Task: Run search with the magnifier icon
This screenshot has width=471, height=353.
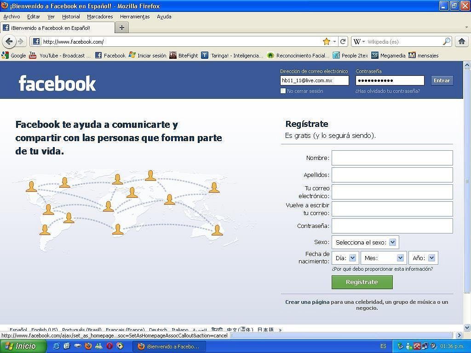Action: (x=447, y=41)
